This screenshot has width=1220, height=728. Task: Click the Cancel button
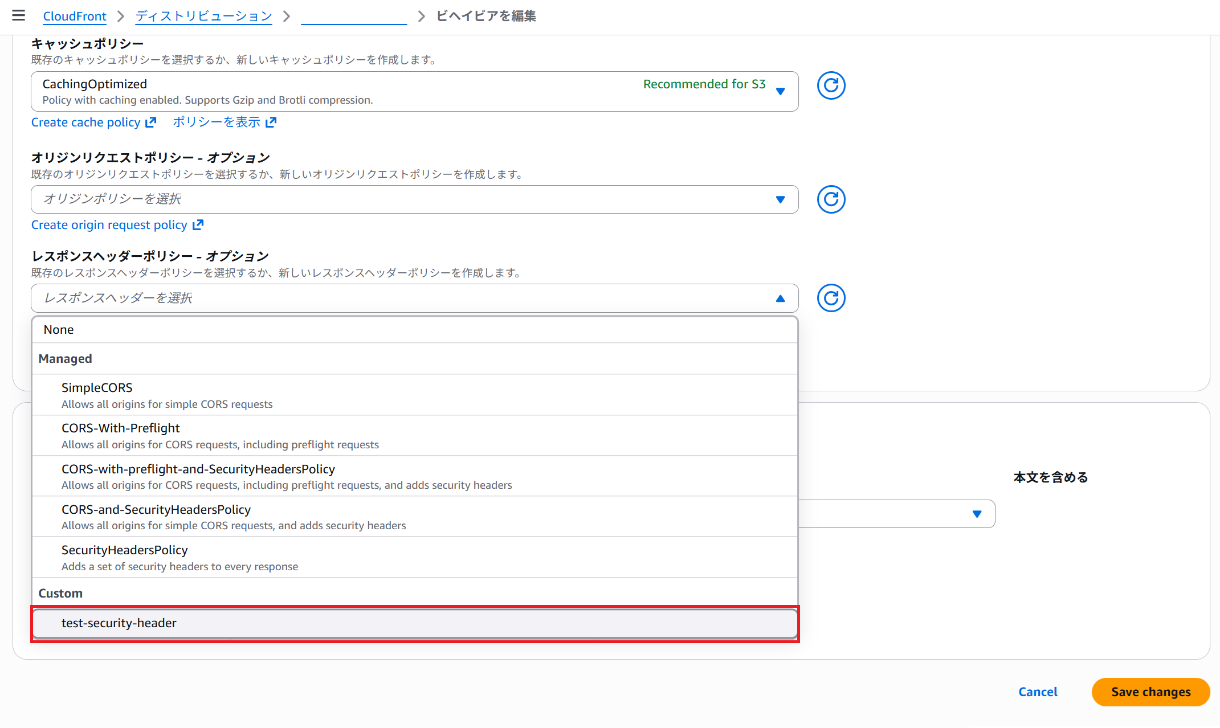tap(1037, 692)
